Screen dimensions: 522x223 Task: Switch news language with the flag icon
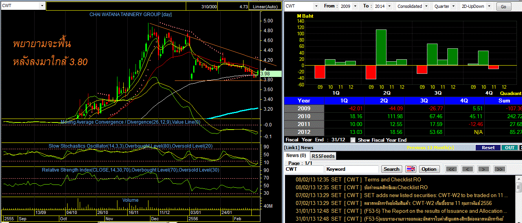410,169
